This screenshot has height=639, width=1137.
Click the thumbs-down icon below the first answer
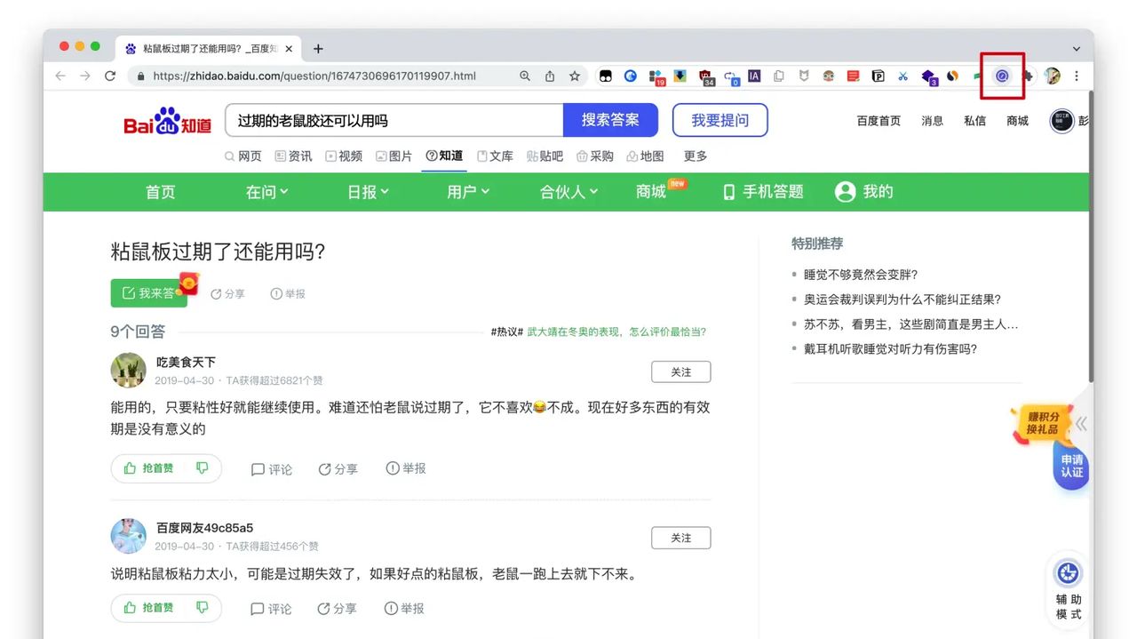(203, 468)
